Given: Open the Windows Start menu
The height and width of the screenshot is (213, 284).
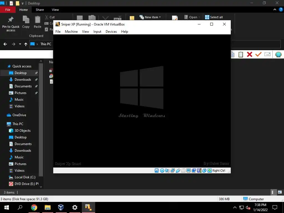Looking at the screenshot, I should pos(7,207).
